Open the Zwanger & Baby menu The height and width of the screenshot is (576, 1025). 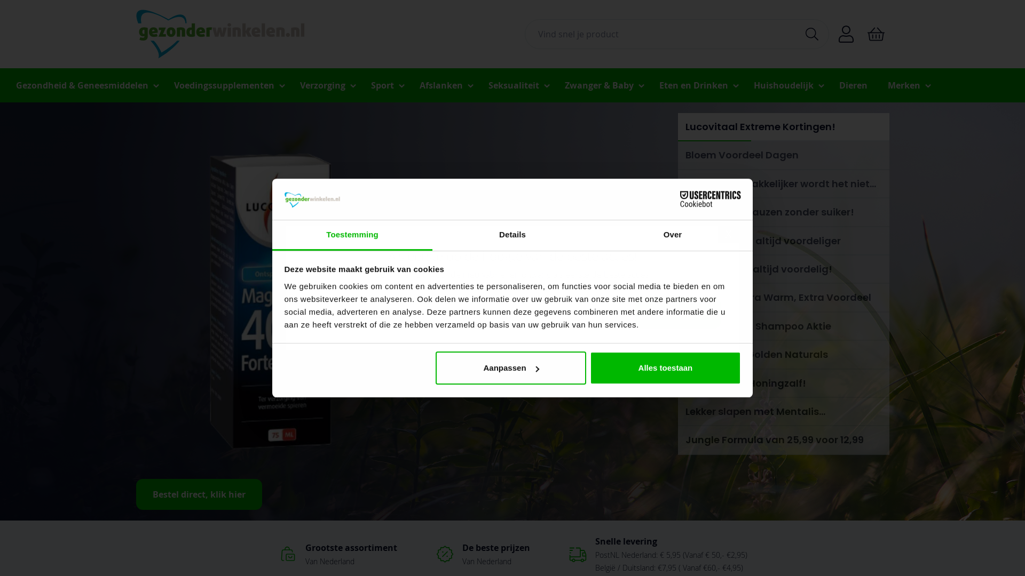click(x=604, y=85)
